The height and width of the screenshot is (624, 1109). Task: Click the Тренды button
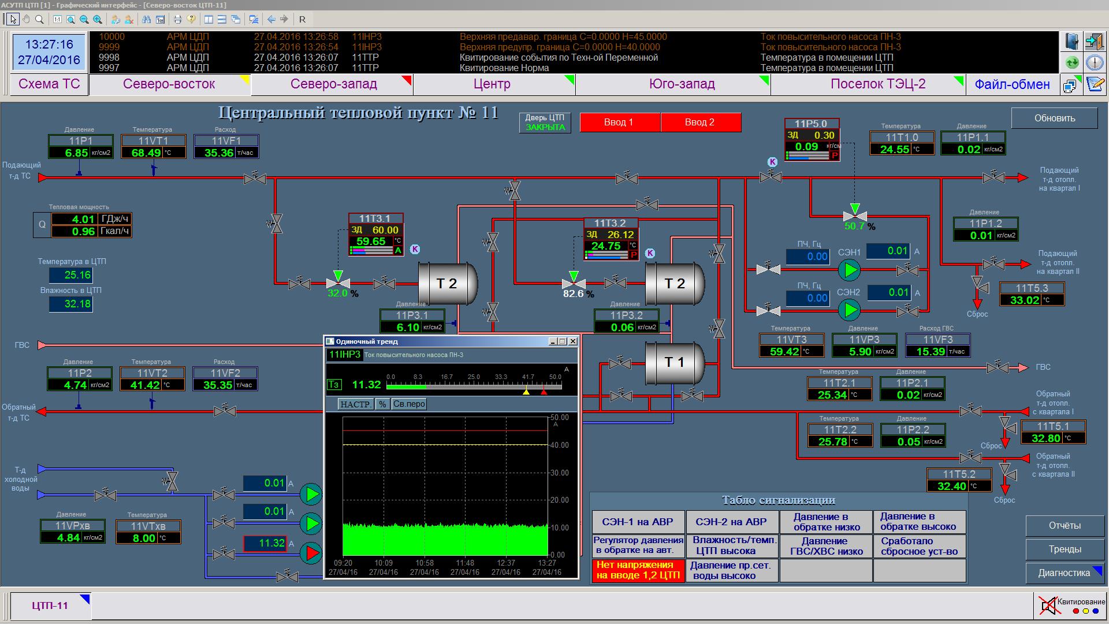[x=1064, y=549]
